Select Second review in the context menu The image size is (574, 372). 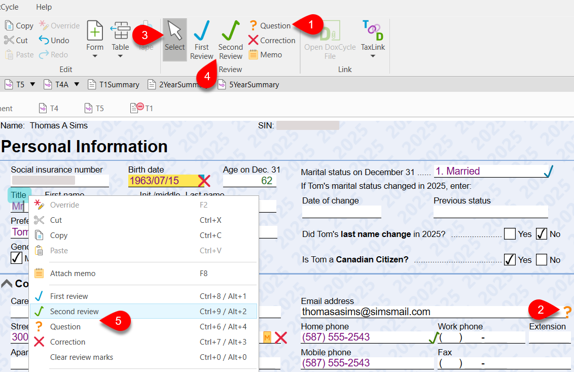(143, 311)
